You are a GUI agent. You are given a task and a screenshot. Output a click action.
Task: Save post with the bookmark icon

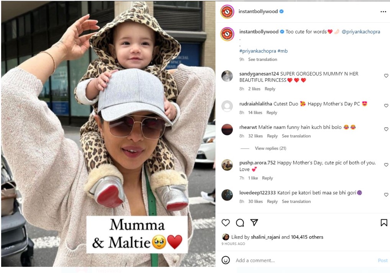coord(384,222)
